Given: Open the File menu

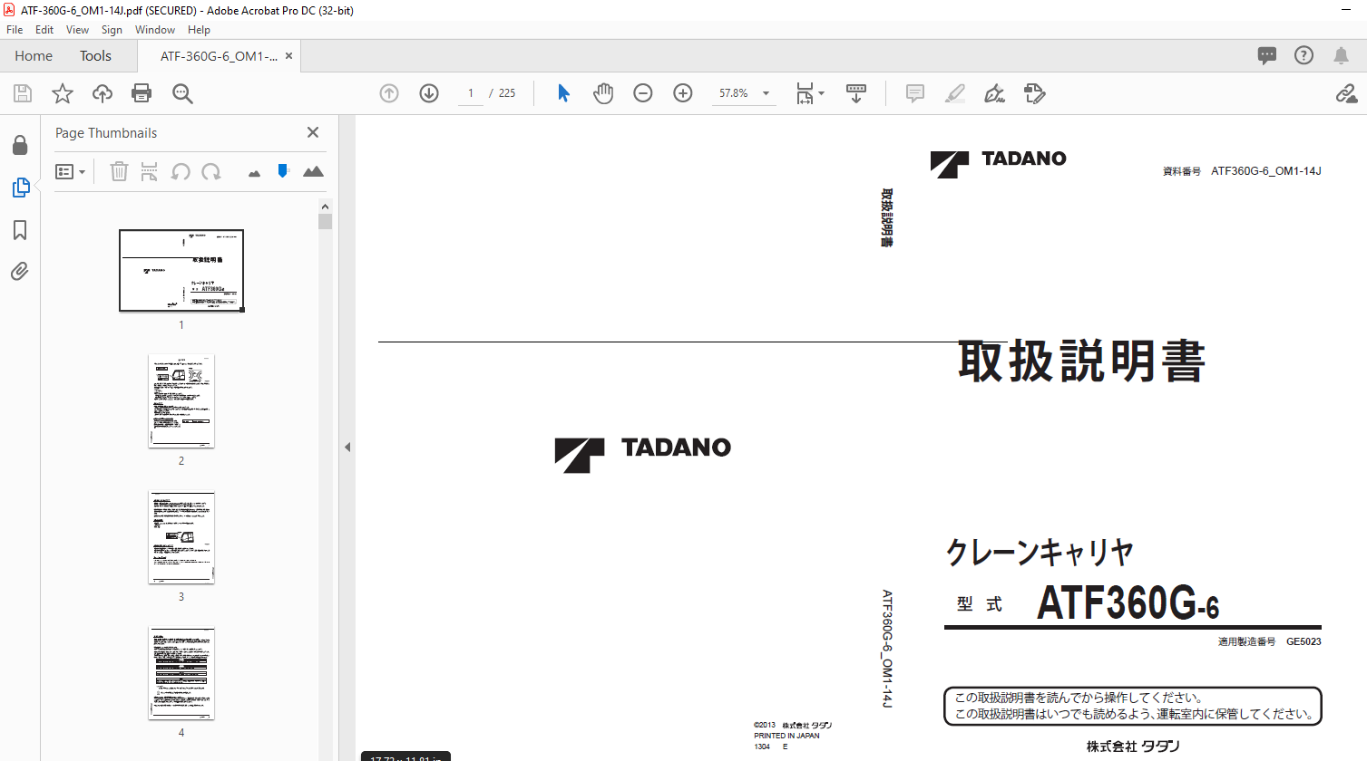Looking at the screenshot, I should (x=15, y=30).
